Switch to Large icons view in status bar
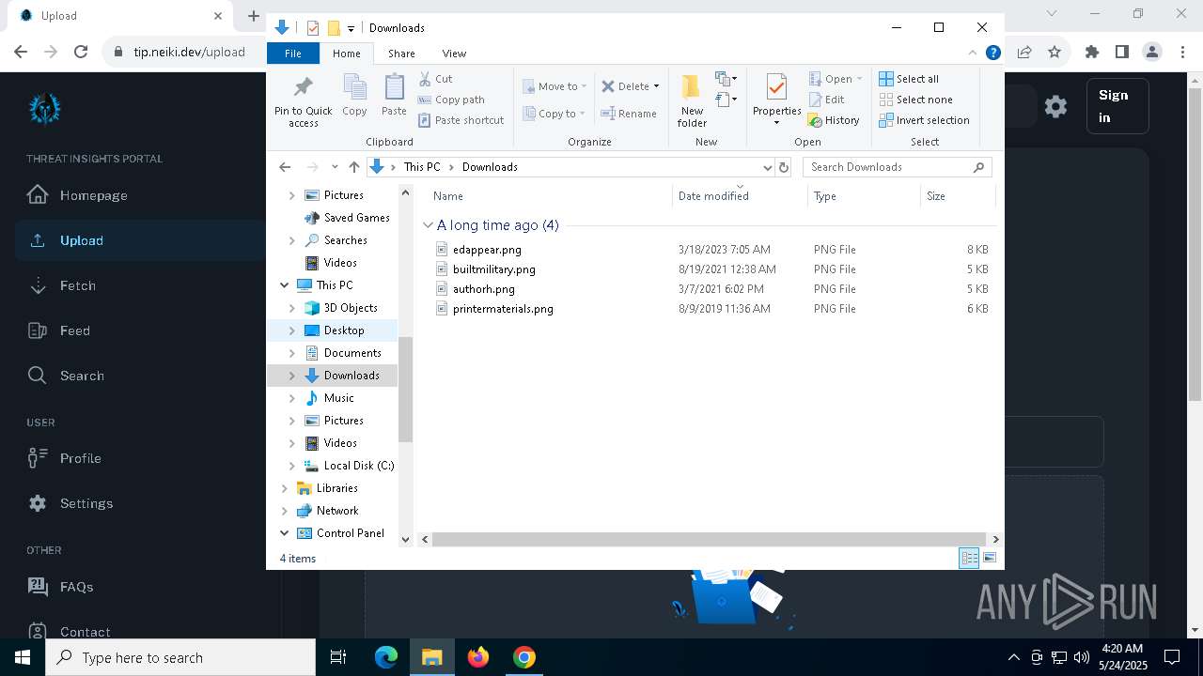The height and width of the screenshot is (676, 1203). click(989, 558)
